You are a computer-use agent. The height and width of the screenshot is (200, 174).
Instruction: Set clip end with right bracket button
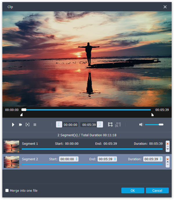pos(100,125)
